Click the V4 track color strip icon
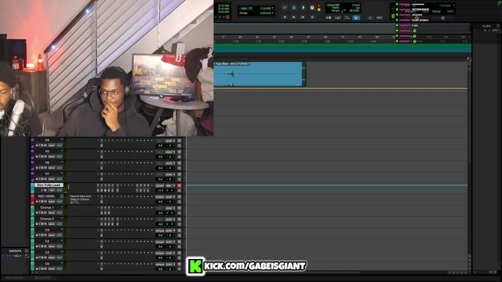Screen dimensions: 502x282 coord(33,140)
